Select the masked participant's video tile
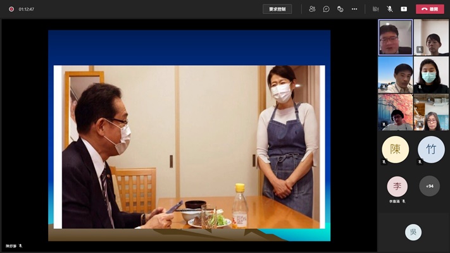The height and width of the screenshot is (253, 450). click(x=431, y=75)
